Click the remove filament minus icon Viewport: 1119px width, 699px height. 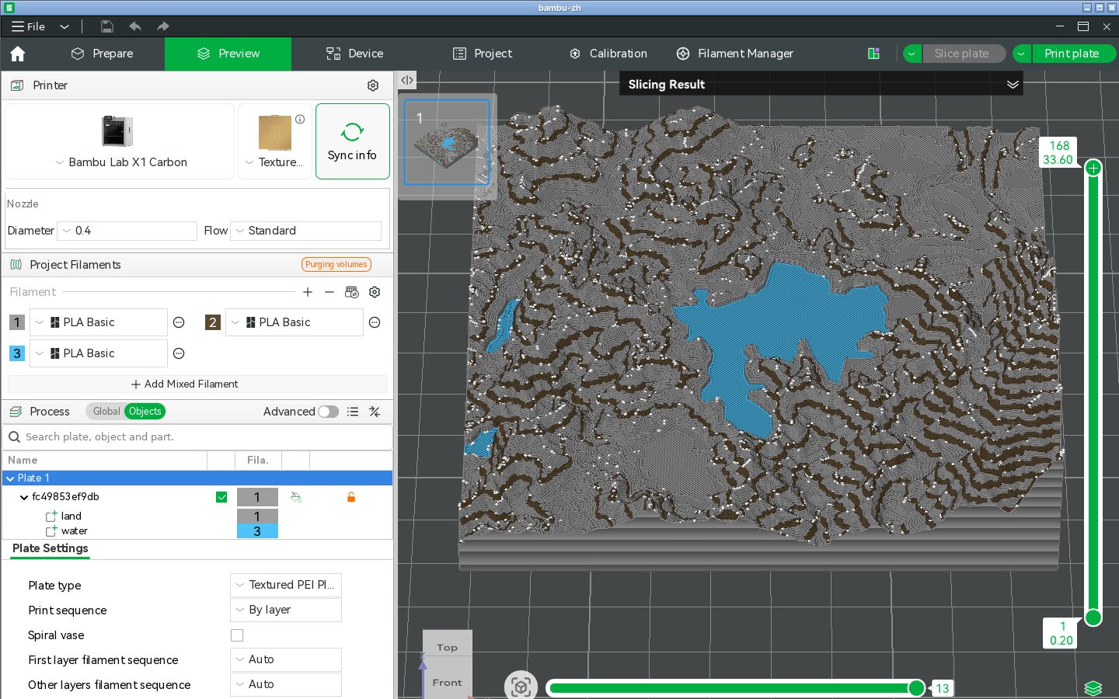(329, 292)
